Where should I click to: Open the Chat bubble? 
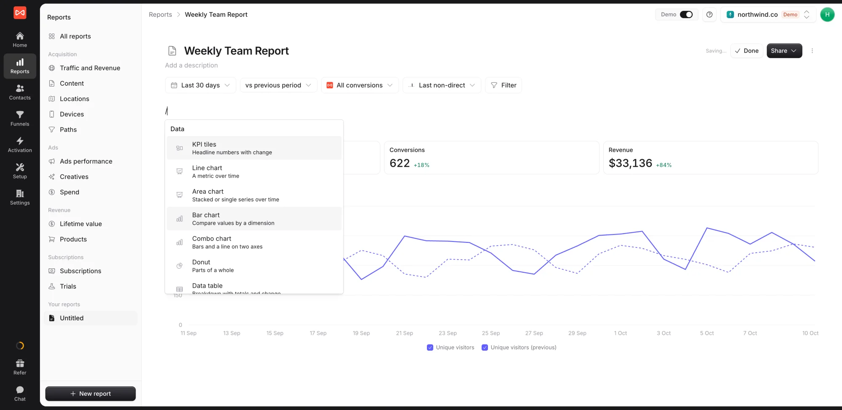[x=20, y=394]
